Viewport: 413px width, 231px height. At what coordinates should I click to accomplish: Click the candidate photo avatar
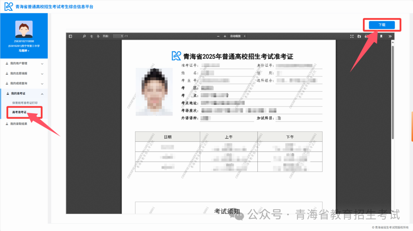pyautogui.click(x=24, y=29)
